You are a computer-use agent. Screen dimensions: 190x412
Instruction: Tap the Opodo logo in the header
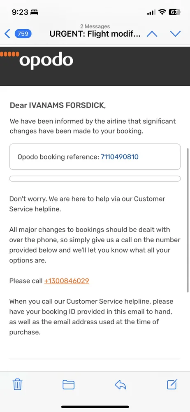point(37,60)
